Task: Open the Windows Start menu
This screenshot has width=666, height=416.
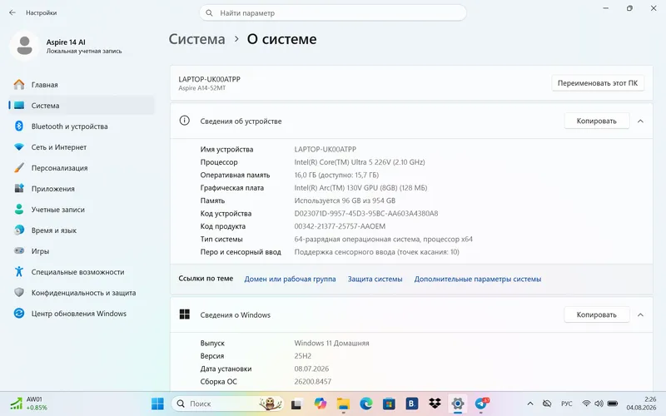Action: [x=157, y=404]
